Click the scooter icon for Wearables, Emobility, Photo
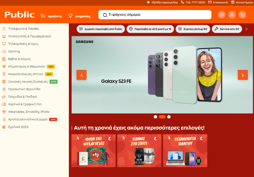Screen dimensions: 254x177 [4, 112]
